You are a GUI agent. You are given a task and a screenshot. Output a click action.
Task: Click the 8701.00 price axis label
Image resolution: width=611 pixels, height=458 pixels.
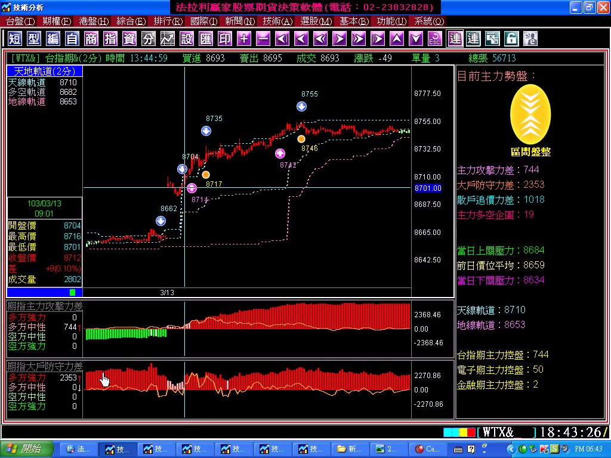(x=428, y=188)
